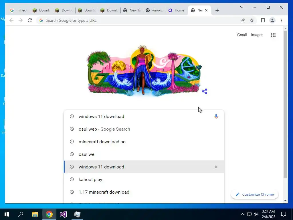The image size is (293, 220).
Task: Click the scrollbar down arrow
Action: pyautogui.click(x=285, y=201)
